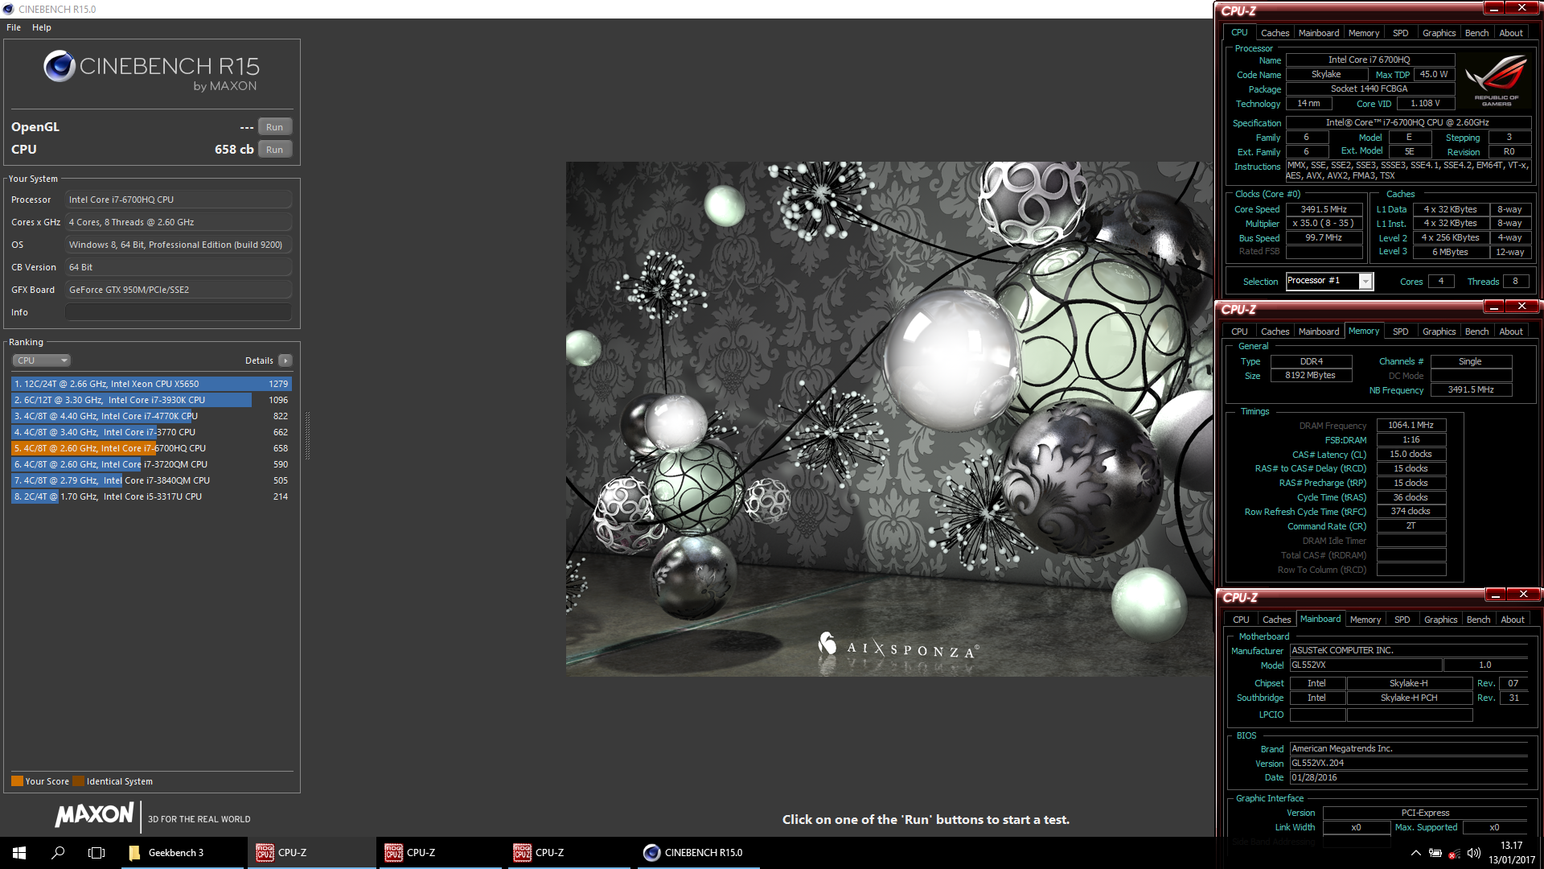The image size is (1544, 869).
Task: Open the disconnected Wi-Fi tray icon
Action: coord(1454,853)
